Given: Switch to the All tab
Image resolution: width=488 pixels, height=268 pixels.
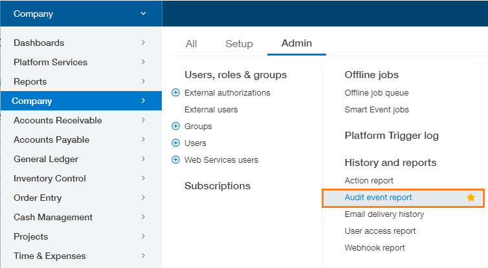Looking at the screenshot, I should point(191,44).
